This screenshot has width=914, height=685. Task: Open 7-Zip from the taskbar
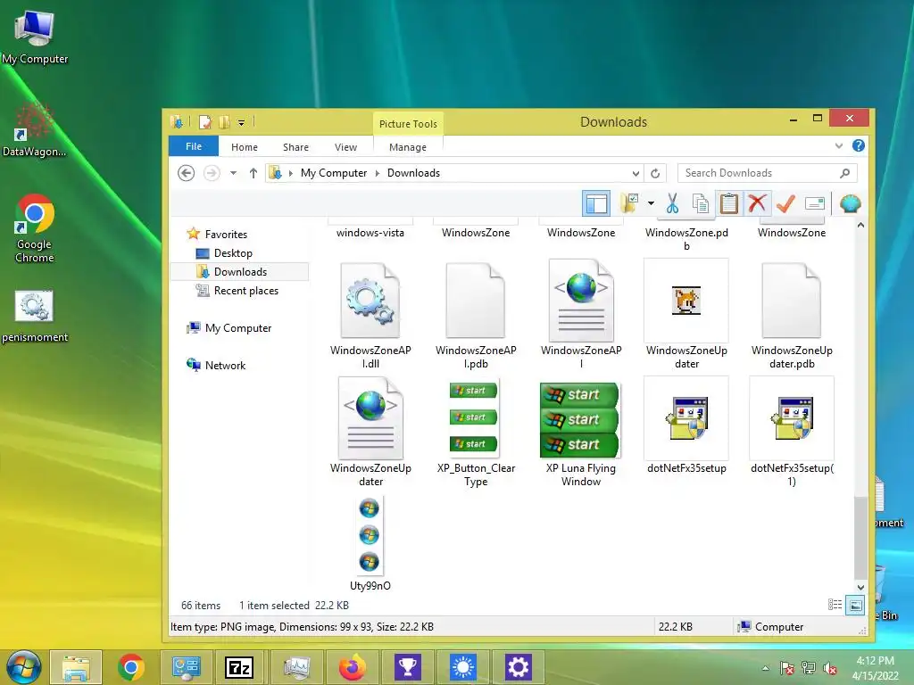tap(239, 667)
